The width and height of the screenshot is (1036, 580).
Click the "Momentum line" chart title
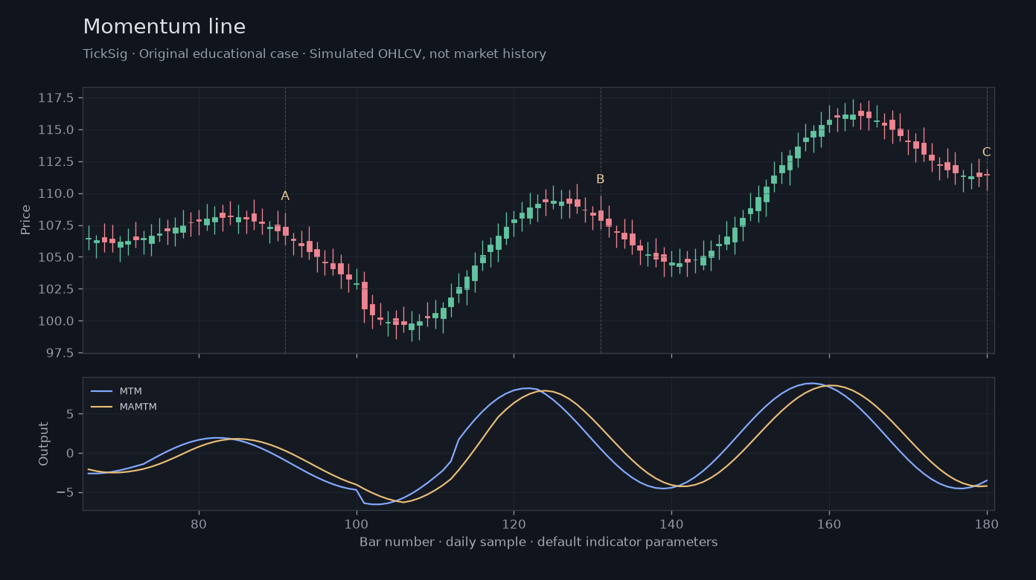tap(164, 28)
